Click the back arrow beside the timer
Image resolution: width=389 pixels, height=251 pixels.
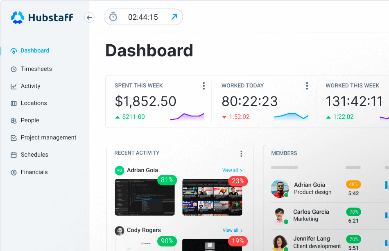pos(89,17)
